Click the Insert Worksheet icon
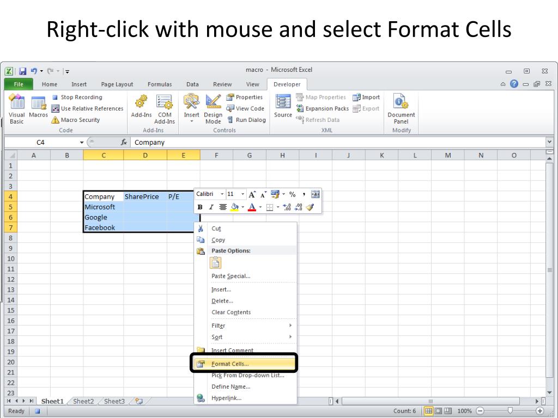Viewport: 558px width, 418px height. click(139, 401)
